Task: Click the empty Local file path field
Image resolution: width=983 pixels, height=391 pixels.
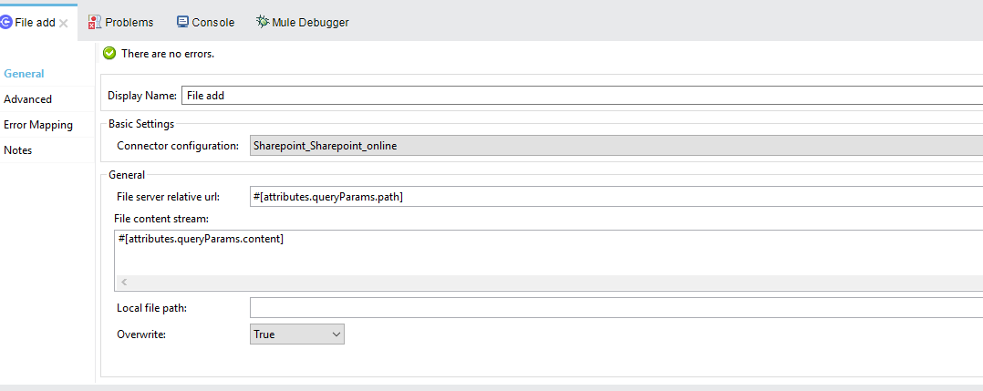Action: (616, 308)
